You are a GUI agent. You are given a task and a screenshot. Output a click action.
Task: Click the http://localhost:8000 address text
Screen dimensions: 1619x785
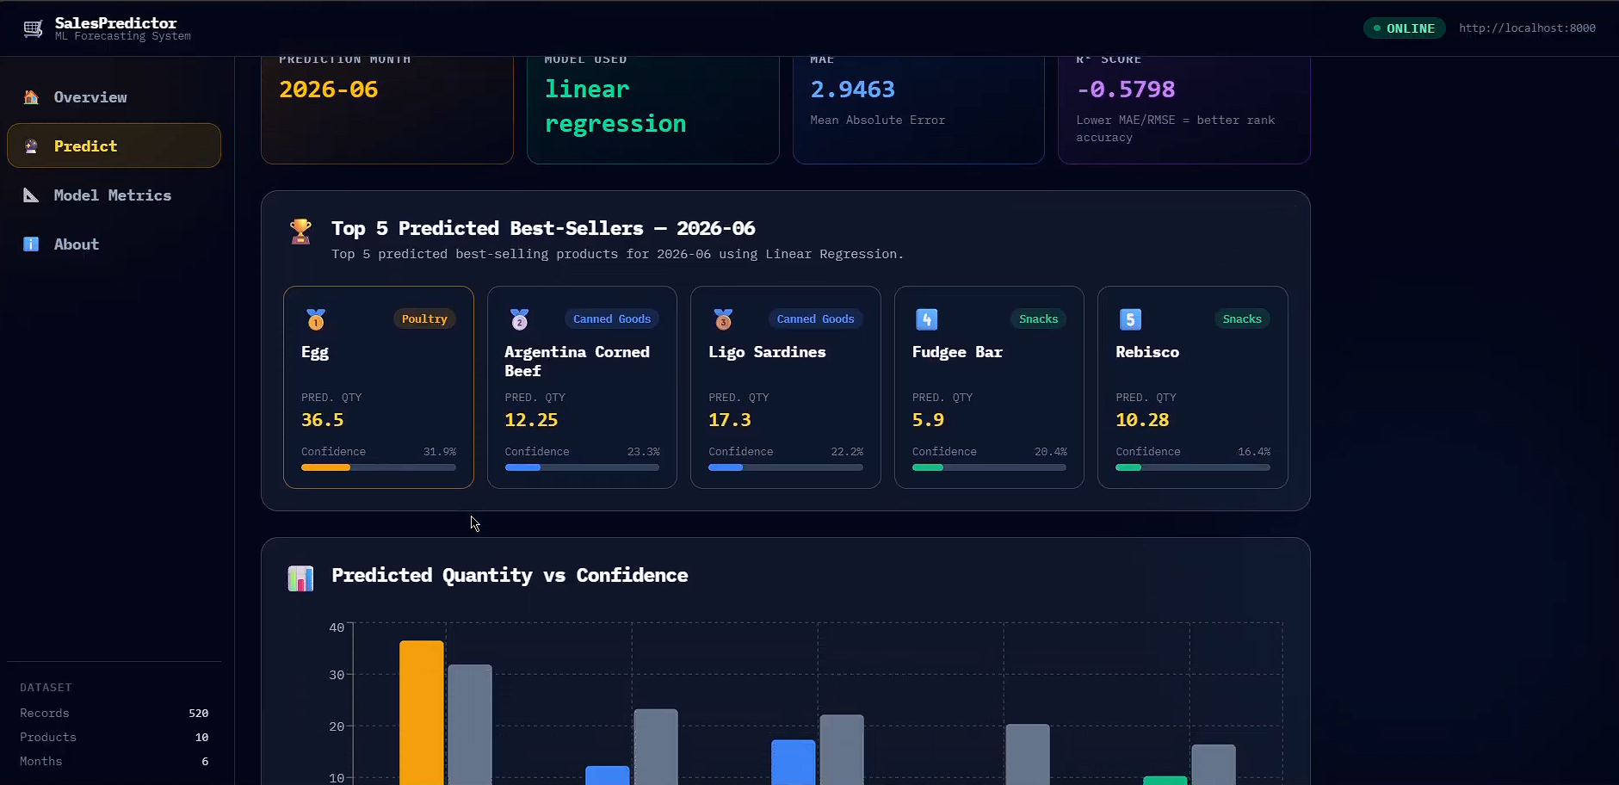[x=1527, y=28]
